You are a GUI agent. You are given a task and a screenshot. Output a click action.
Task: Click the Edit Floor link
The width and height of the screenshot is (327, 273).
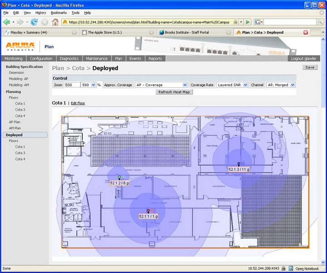click(x=78, y=103)
